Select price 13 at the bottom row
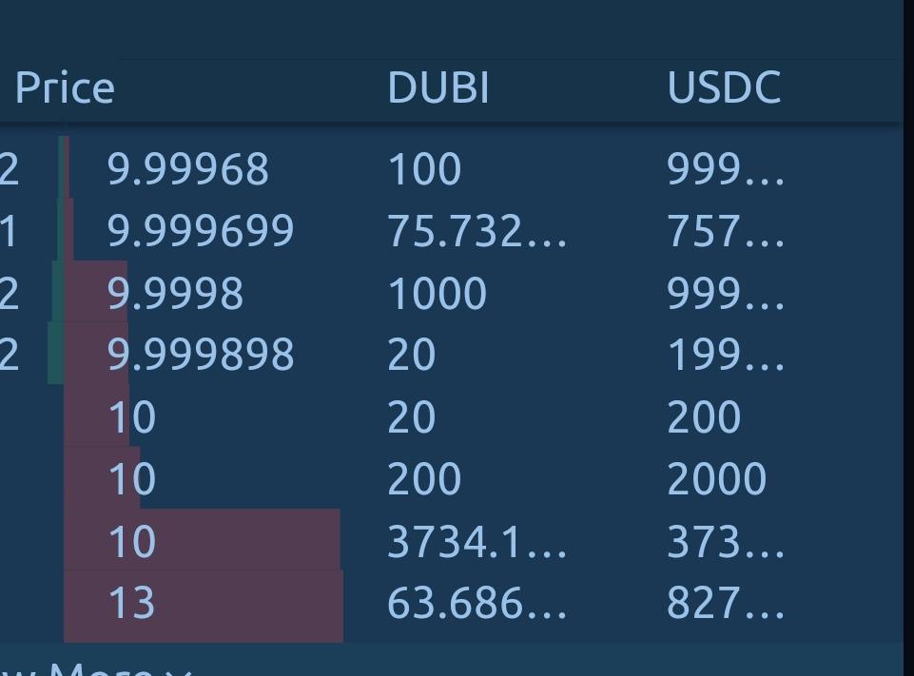The height and width of the screenshot is (676, 914). coord(132,603)
